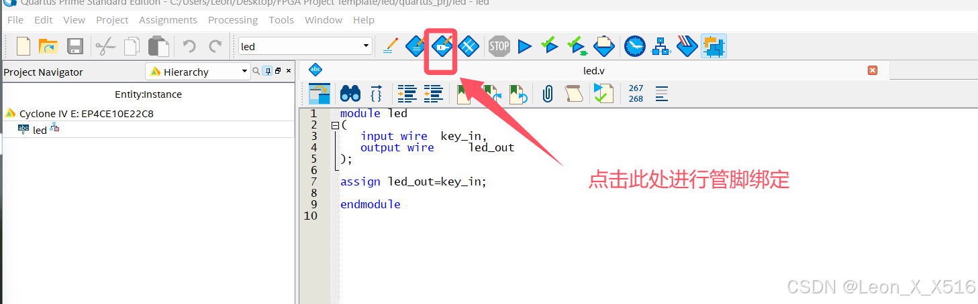Screen dimensions: 978x304
Task: Close the led.v editor tab
Action: [x=873, y=70]
